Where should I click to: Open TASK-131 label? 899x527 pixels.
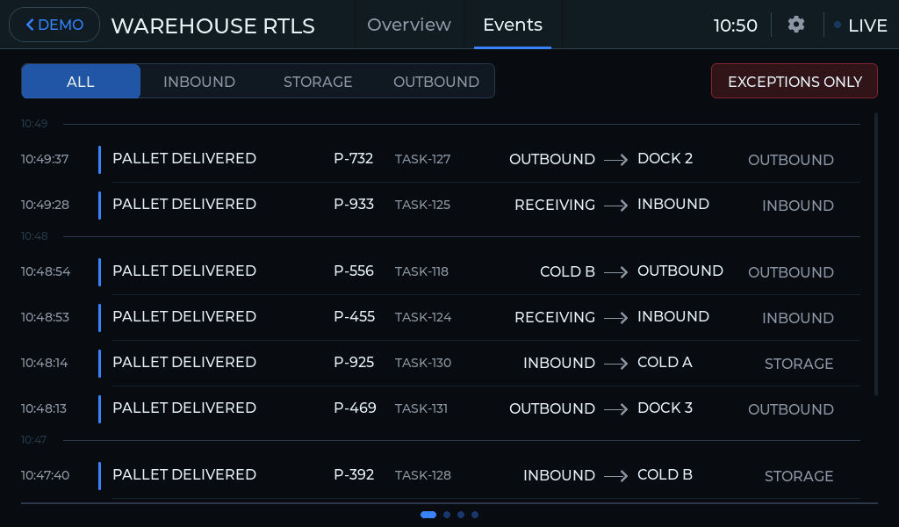coord(421,408)
